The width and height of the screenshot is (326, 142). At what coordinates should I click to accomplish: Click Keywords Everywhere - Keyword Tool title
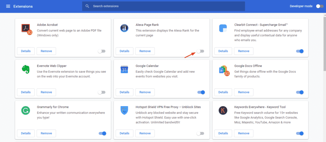[x=260, y=107]
